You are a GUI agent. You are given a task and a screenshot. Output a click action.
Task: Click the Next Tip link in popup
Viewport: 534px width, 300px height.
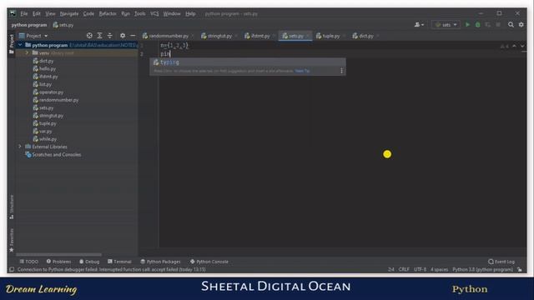(x=302, y=71)
